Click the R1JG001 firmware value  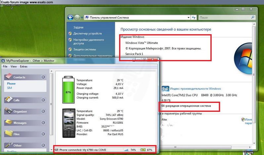pos(118,123)
